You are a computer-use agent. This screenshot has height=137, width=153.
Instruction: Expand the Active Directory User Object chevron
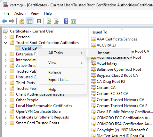click(6, 66)
